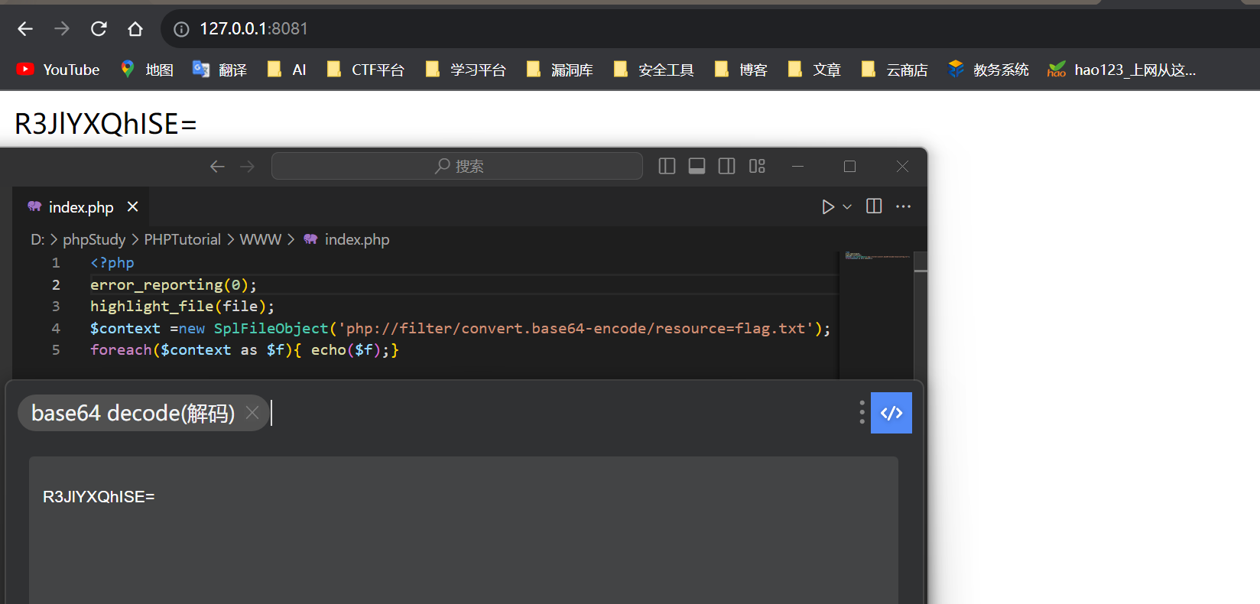1260x604 pixels.
Task: Close the index.php tab
Action: [x=132, y=206]
